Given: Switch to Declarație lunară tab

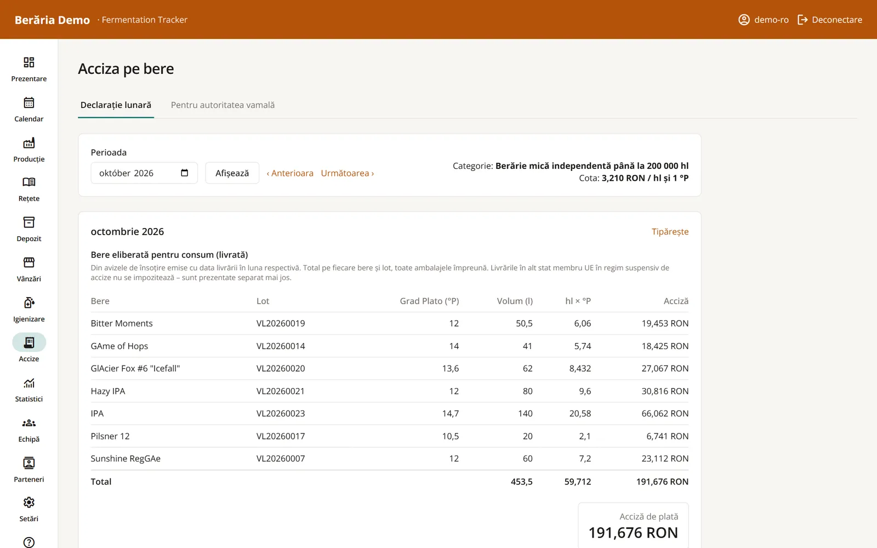Looking at the screenshot, I should coord(116,105).
